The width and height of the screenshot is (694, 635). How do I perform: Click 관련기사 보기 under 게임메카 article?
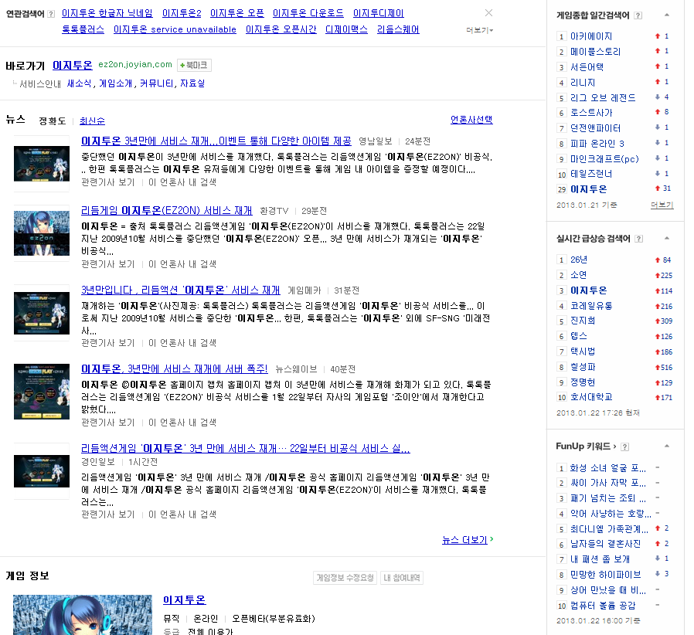pos(108,343)
